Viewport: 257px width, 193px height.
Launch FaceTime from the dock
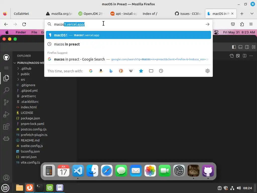tap(165, 171)
